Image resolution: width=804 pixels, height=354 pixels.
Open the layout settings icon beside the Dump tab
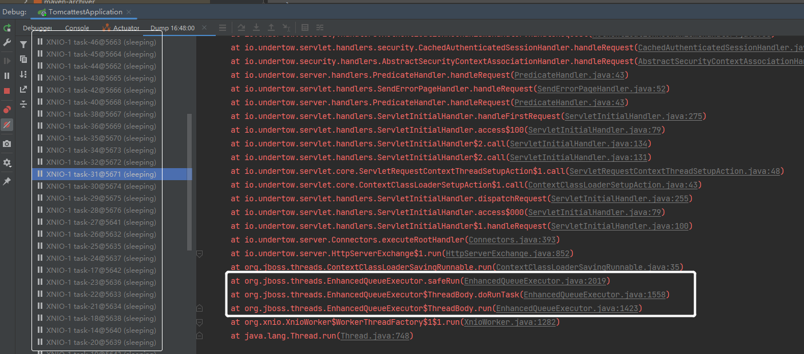pos(223,27)
